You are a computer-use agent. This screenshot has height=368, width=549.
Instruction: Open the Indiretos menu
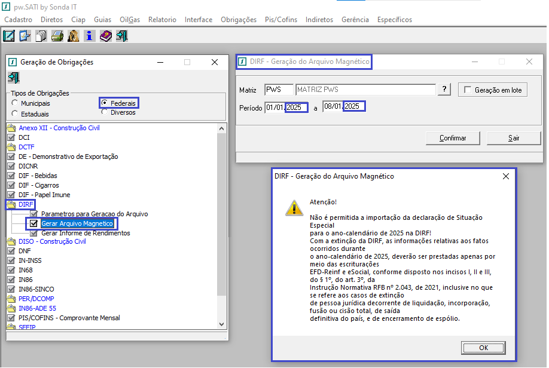coord(319,20)
